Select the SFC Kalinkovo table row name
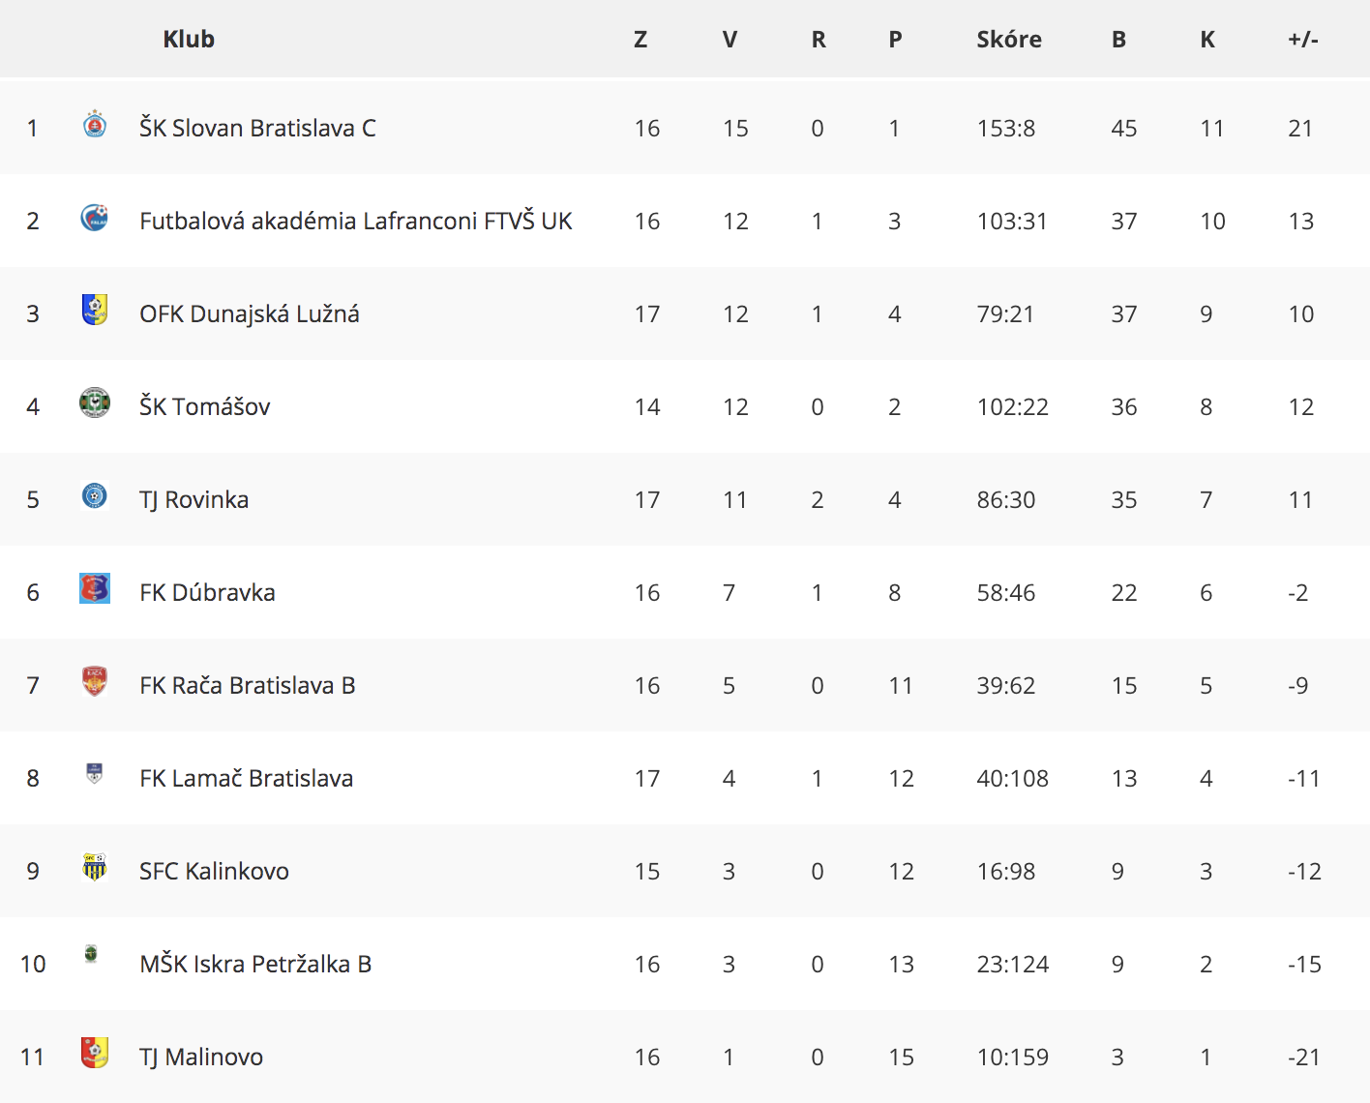1370x1103 pixels. click(214, 871)
